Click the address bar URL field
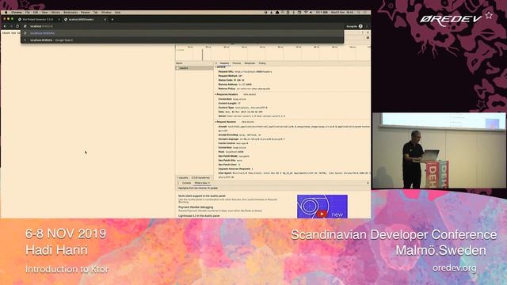Image resolution: width=507 pixels, height=285 pixels. click(x=183, y=26)
